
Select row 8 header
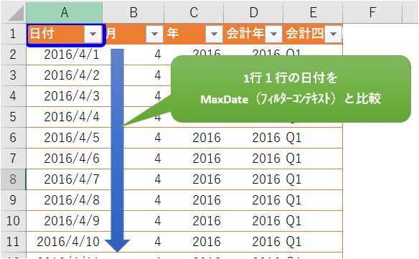pos(13,179)
